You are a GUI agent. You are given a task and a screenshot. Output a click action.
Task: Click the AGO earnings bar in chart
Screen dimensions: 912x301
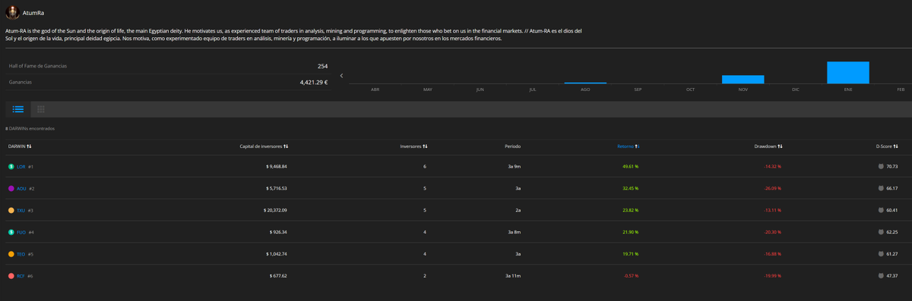click(x=585, y=83)
